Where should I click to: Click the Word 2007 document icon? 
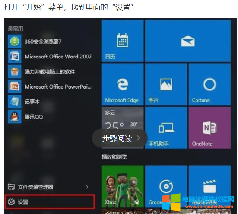[x=15, y=57]
